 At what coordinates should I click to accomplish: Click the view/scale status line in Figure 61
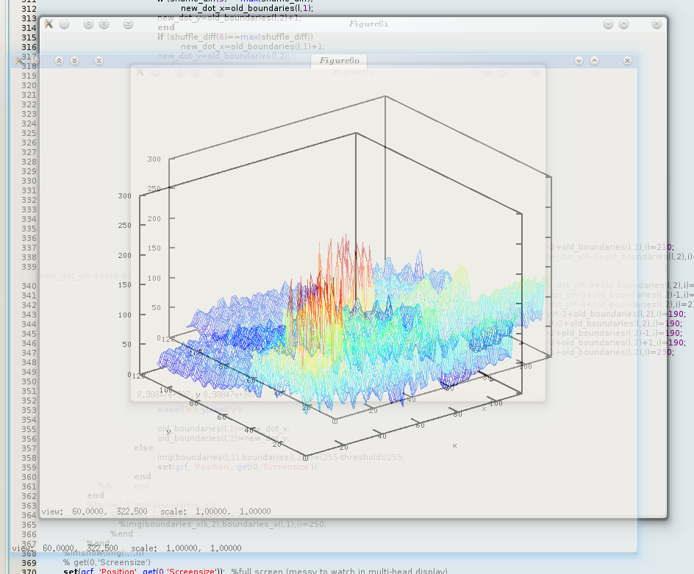click(157, 512)
